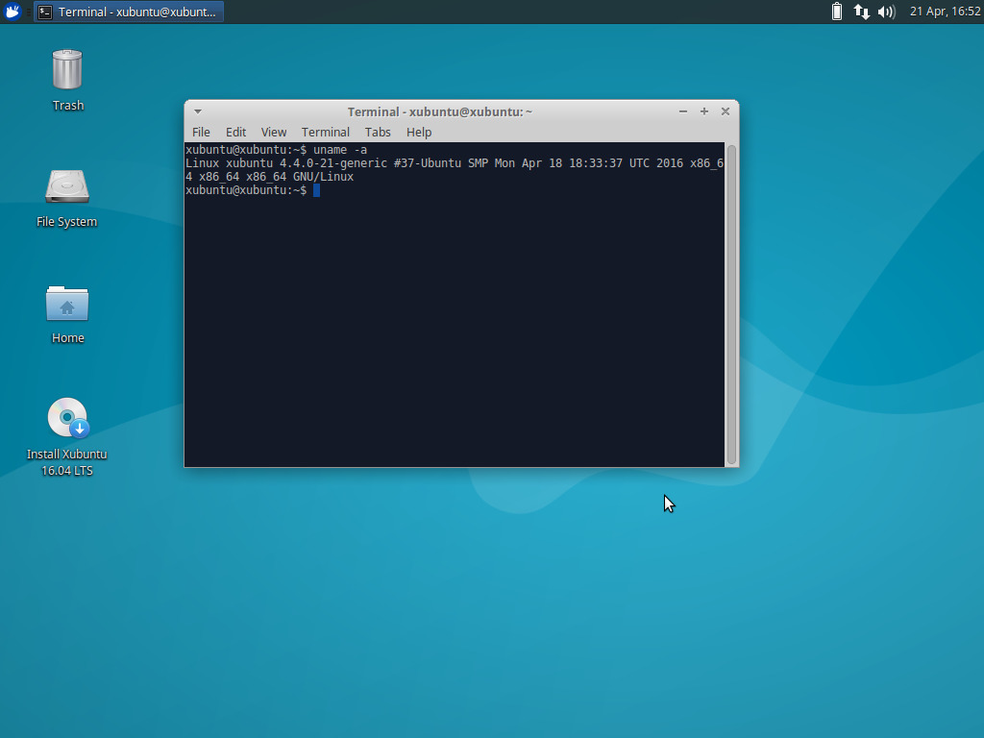Open the window menu via titlebar arrow
The height and width of the screenshot is (738, 984).
click(197, 111)
